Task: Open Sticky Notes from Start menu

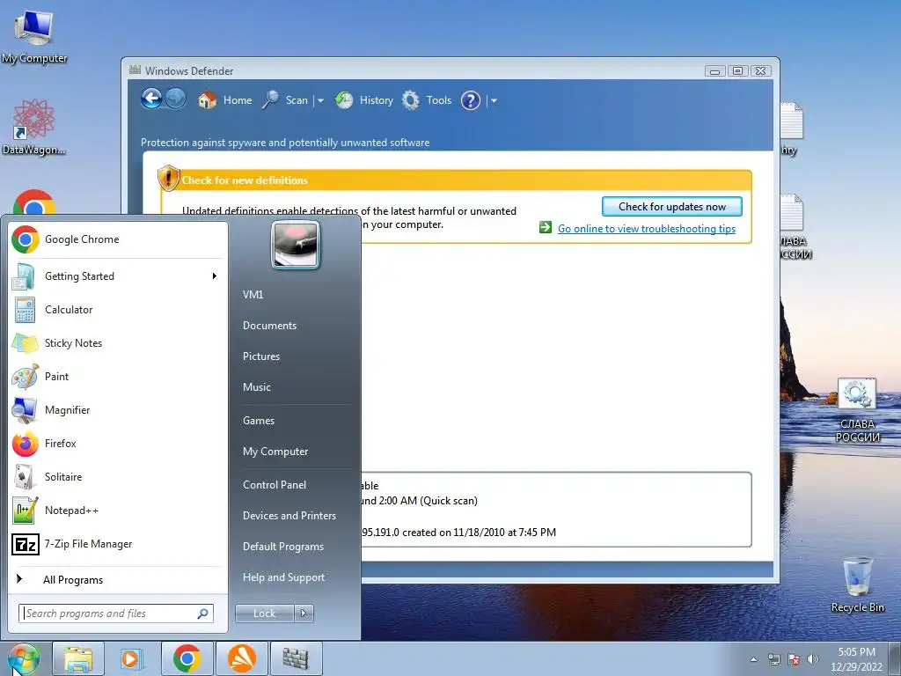Action: [118, 343]
